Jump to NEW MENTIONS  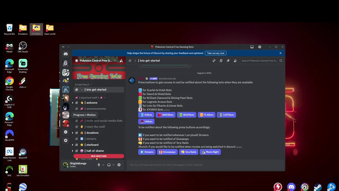pos(99,156)
